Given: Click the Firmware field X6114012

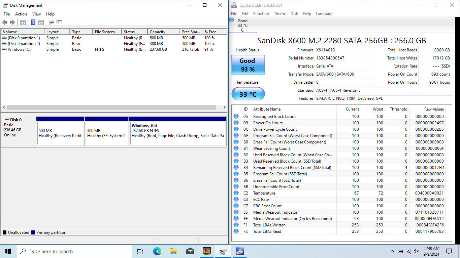Looking at the screenshot, I should [x=345, y=50].
